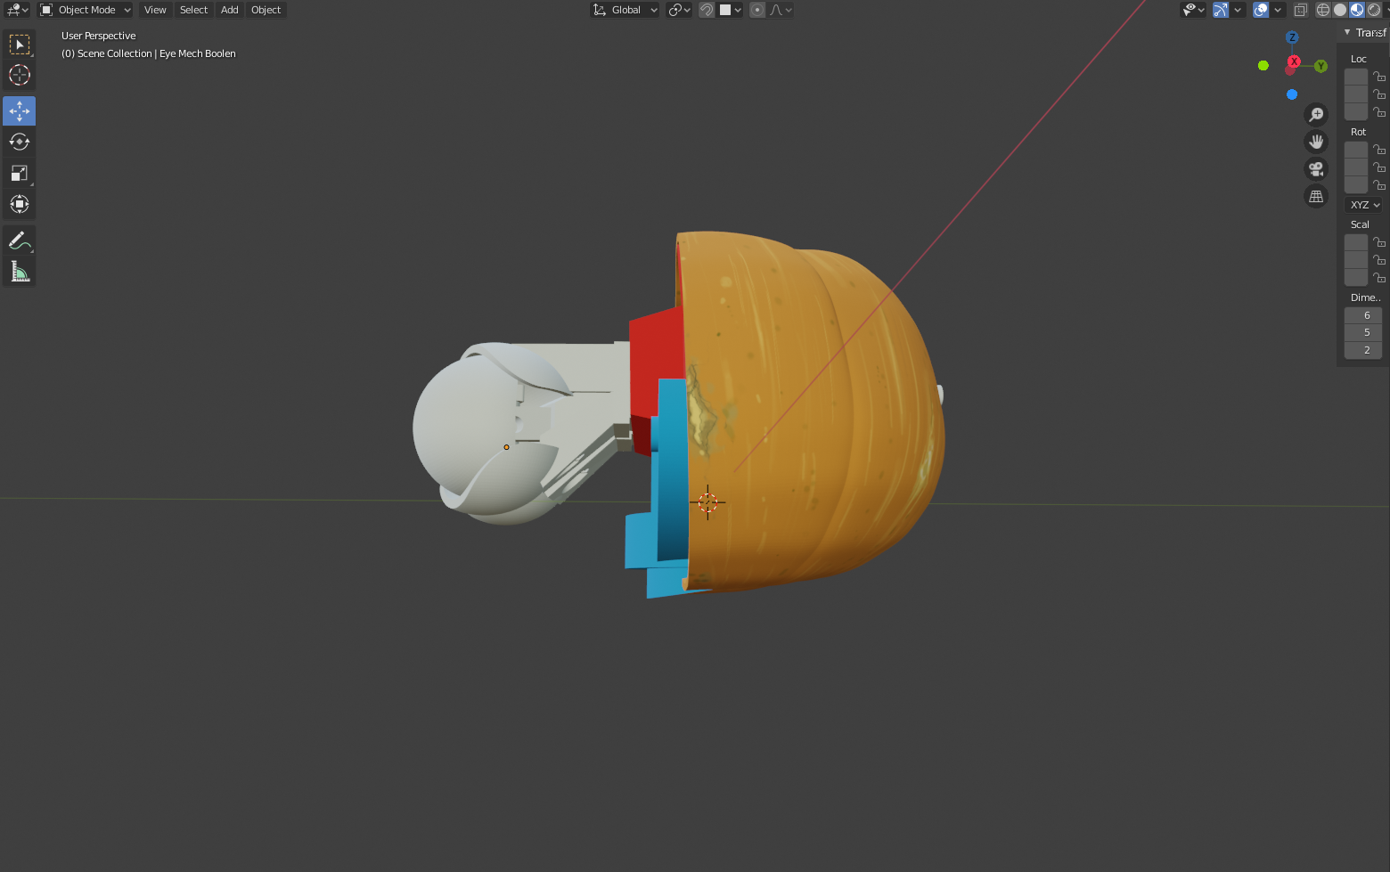This screenshot has height=872, width=1390.
Task: Click the blue negative Z gizmo dot
Action: (1292, 94)
